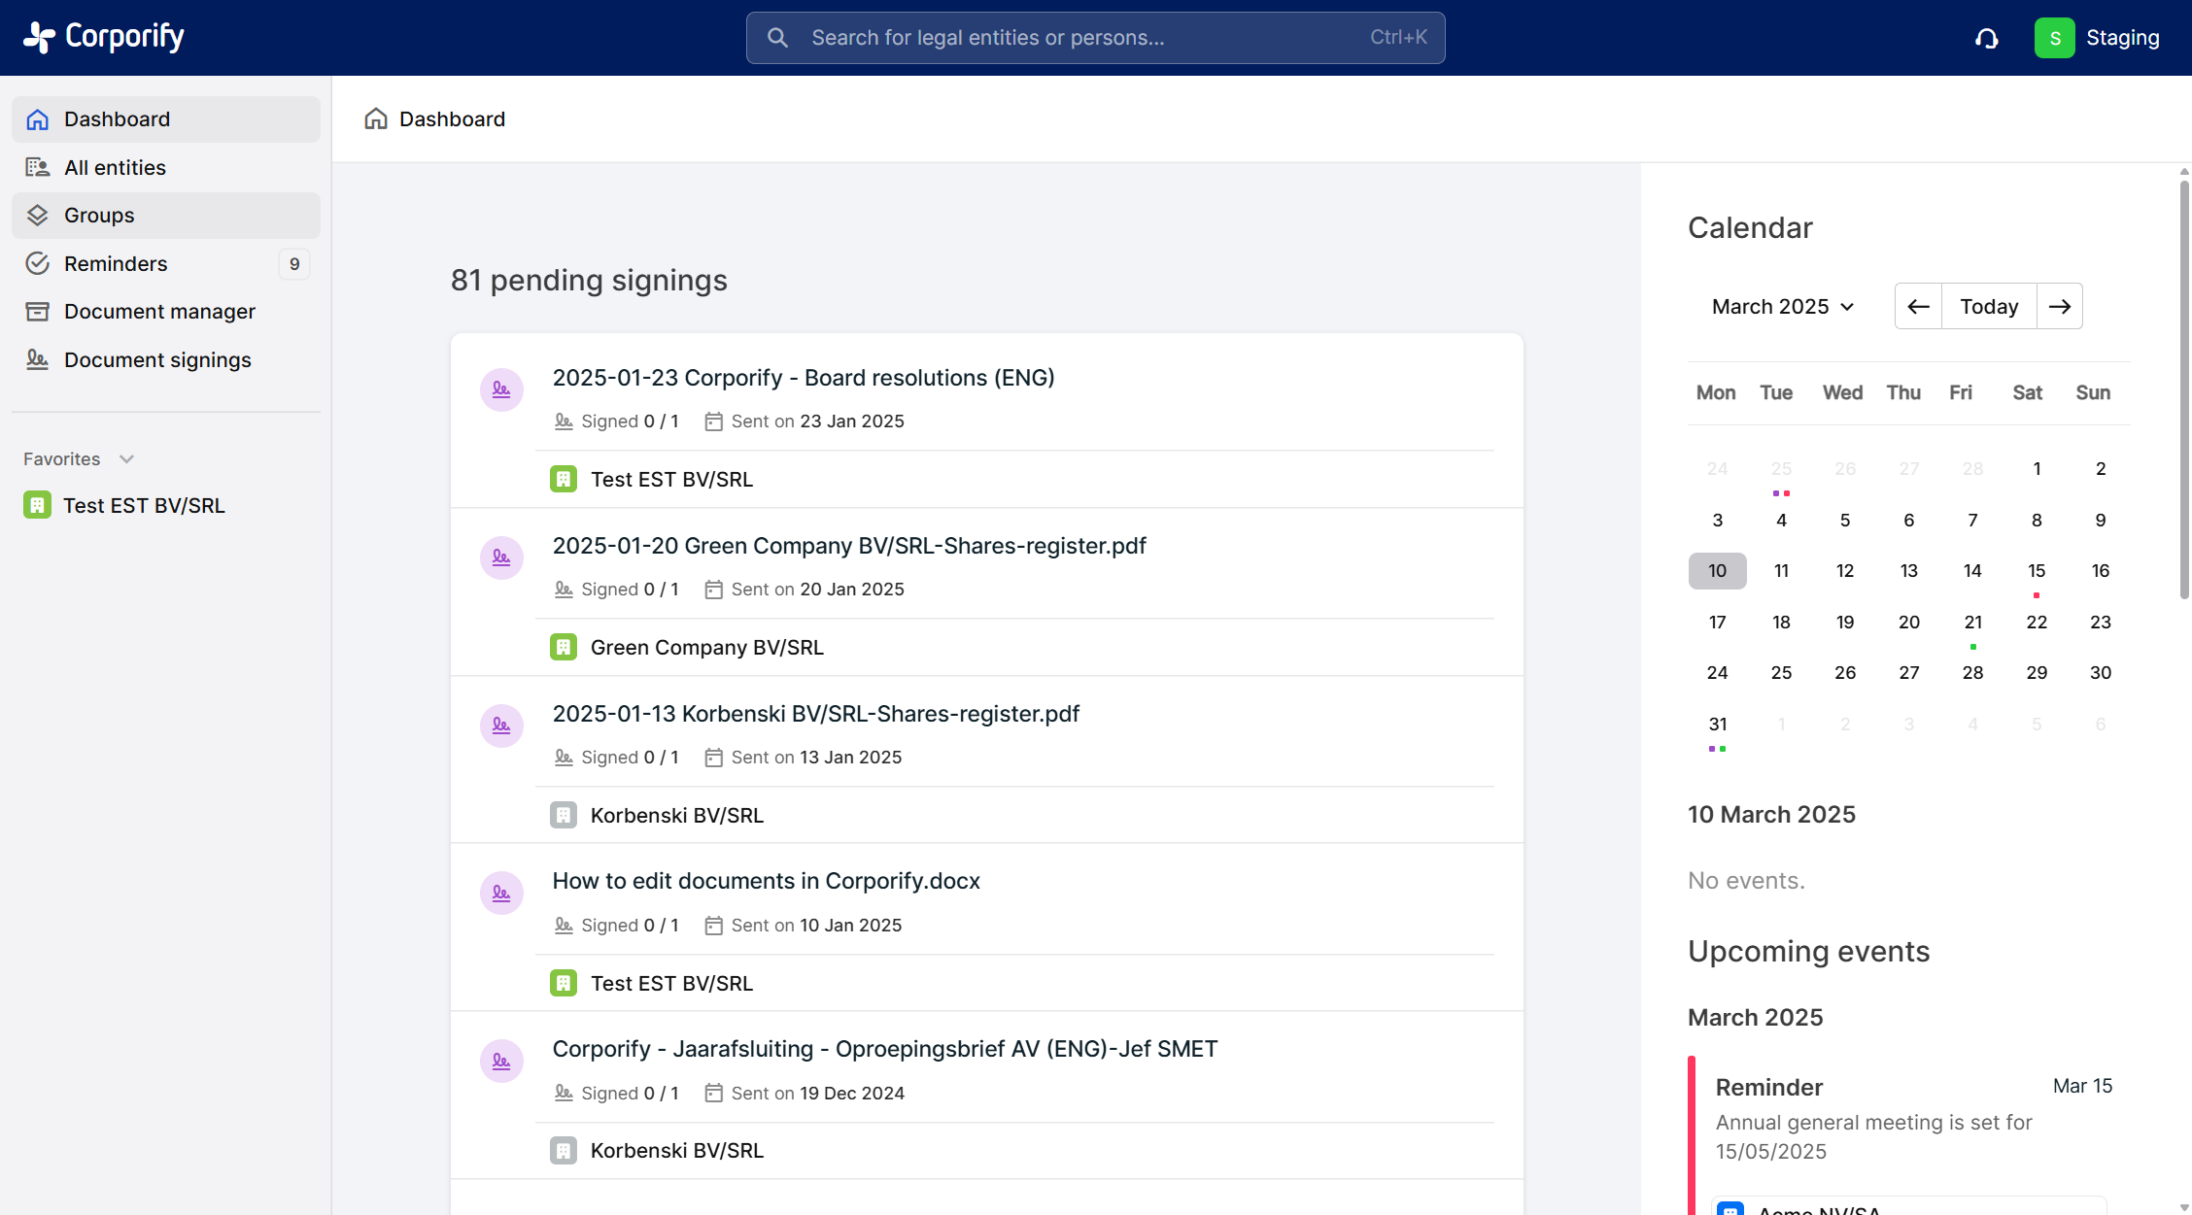Open All entities in sidebar

[115, 167]
